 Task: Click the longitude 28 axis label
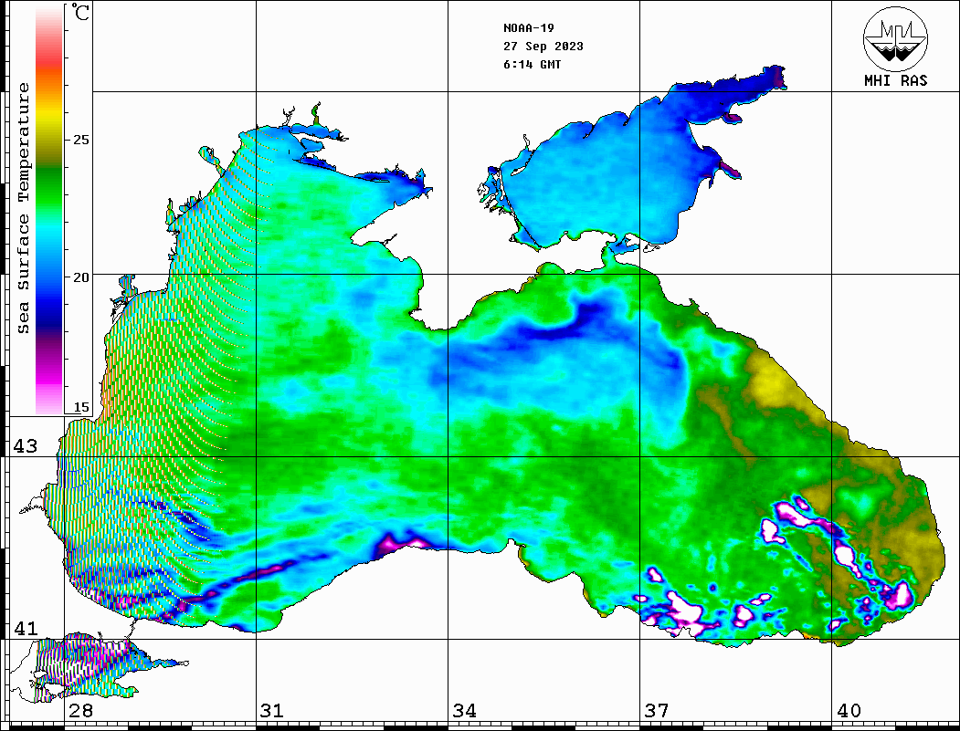(80, 711)
